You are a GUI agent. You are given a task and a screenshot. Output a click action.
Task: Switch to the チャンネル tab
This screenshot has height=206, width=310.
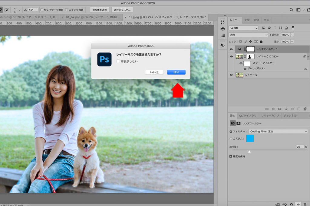pos(290,116)
